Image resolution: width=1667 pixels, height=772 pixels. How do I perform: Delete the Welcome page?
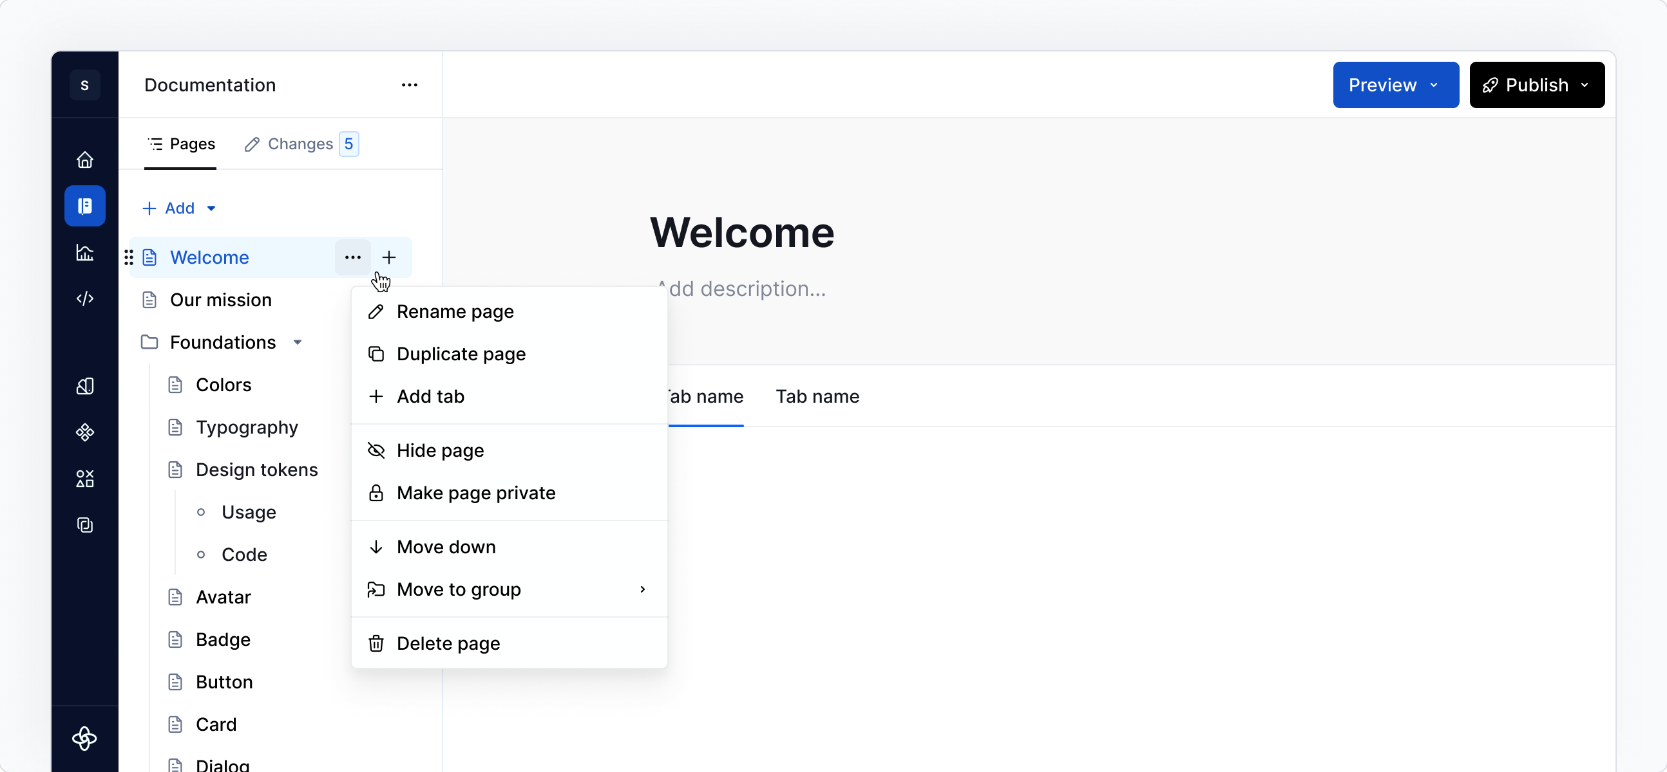pos(448,643)
